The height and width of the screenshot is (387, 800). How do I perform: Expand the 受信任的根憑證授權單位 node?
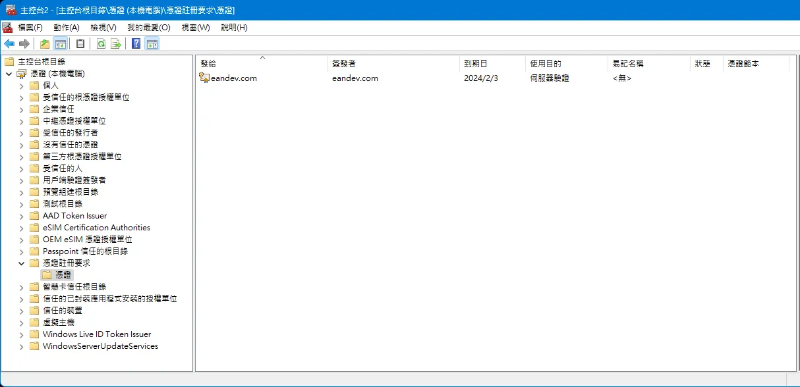pyautogui.click(x=22, y=97)
